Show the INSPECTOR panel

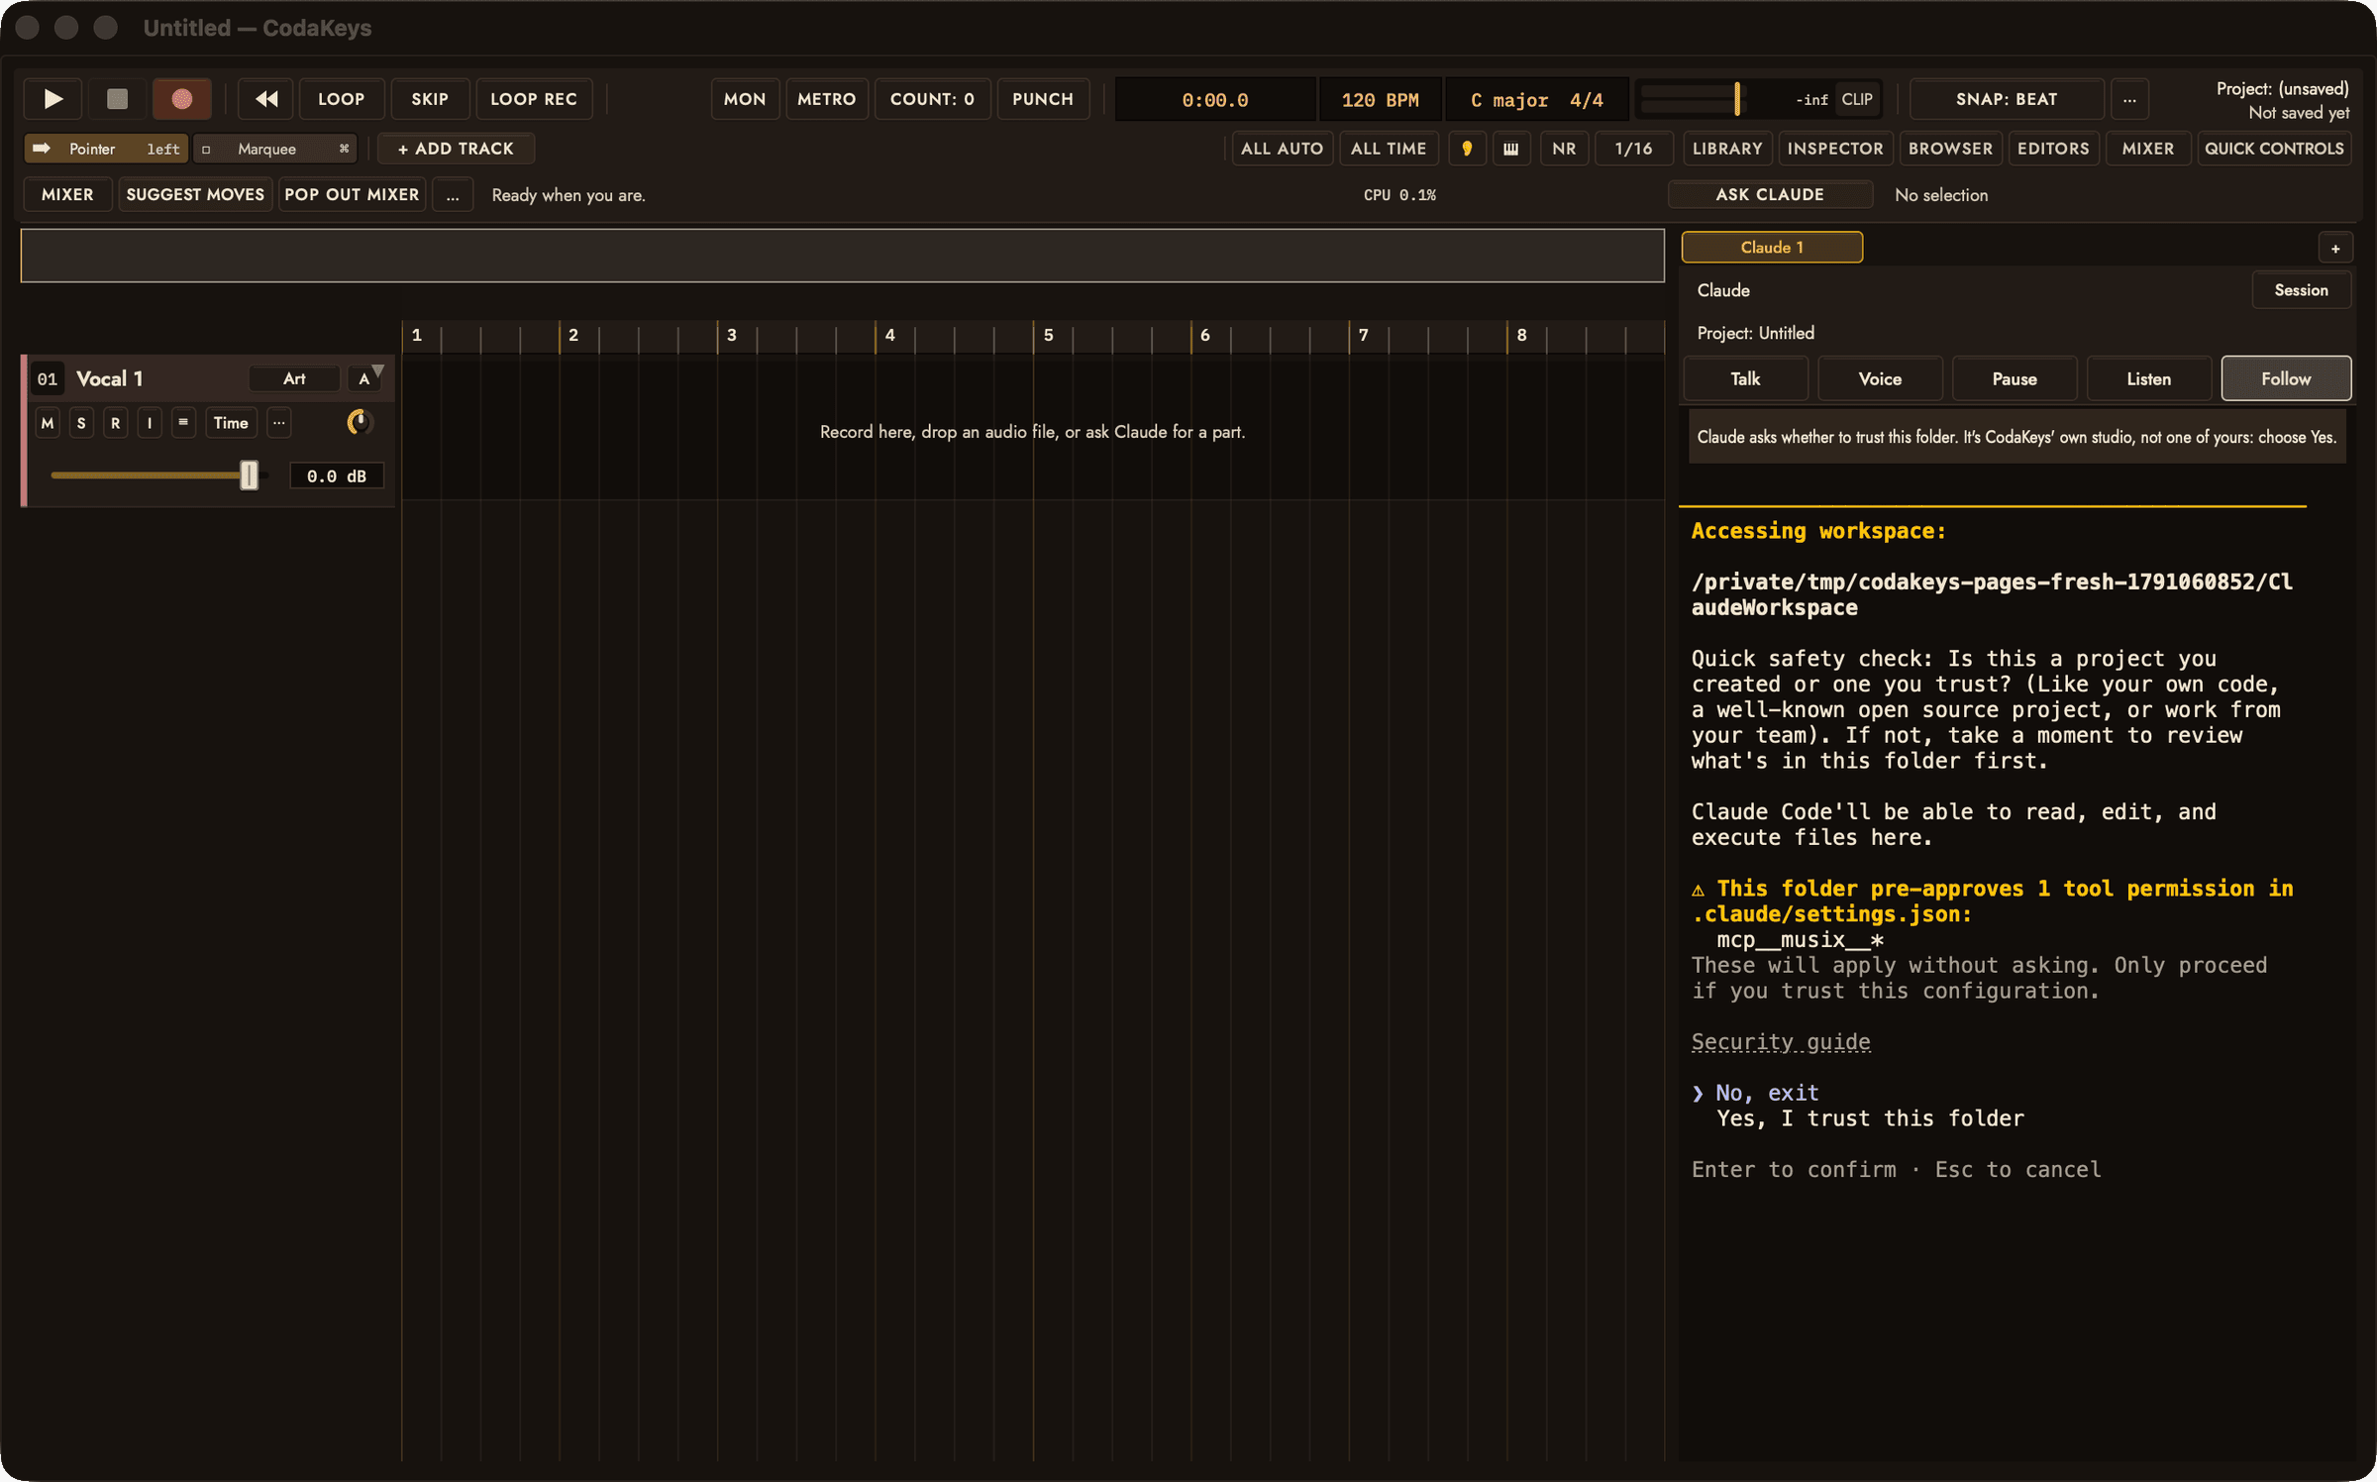(x=1835, y=149)
